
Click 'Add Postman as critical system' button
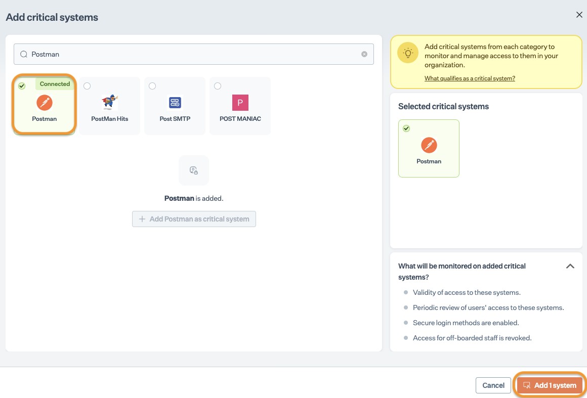[x=194, y=219]
